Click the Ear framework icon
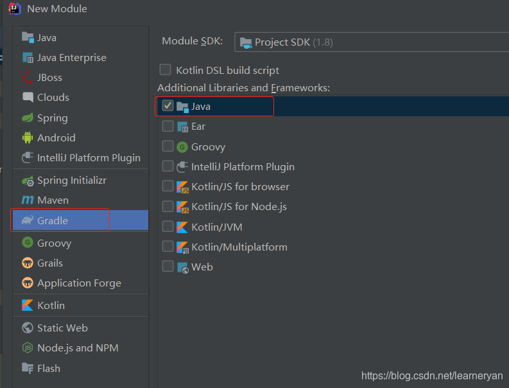The image size is (509, 388). [x=182, y=127]
